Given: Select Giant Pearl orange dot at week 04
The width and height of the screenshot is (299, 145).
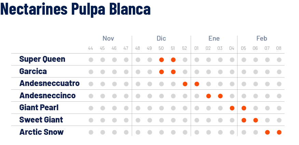Looking at the screenshot, I should coord(232,108).
